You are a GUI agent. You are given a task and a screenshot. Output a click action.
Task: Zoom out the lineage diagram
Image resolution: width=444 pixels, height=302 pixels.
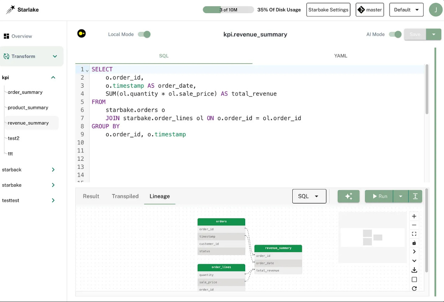click(x=414, y=225)
